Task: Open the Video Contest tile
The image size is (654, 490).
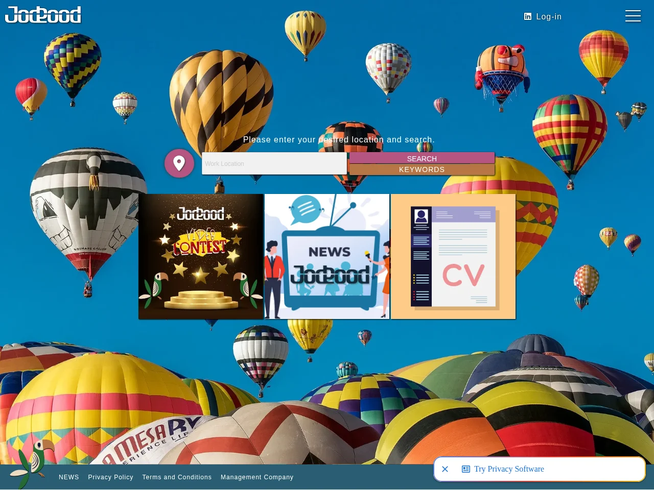Action: tap(201, 257)
